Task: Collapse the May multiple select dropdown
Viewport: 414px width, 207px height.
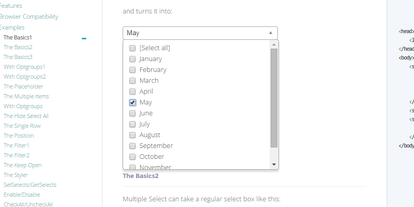Action: 200,33
